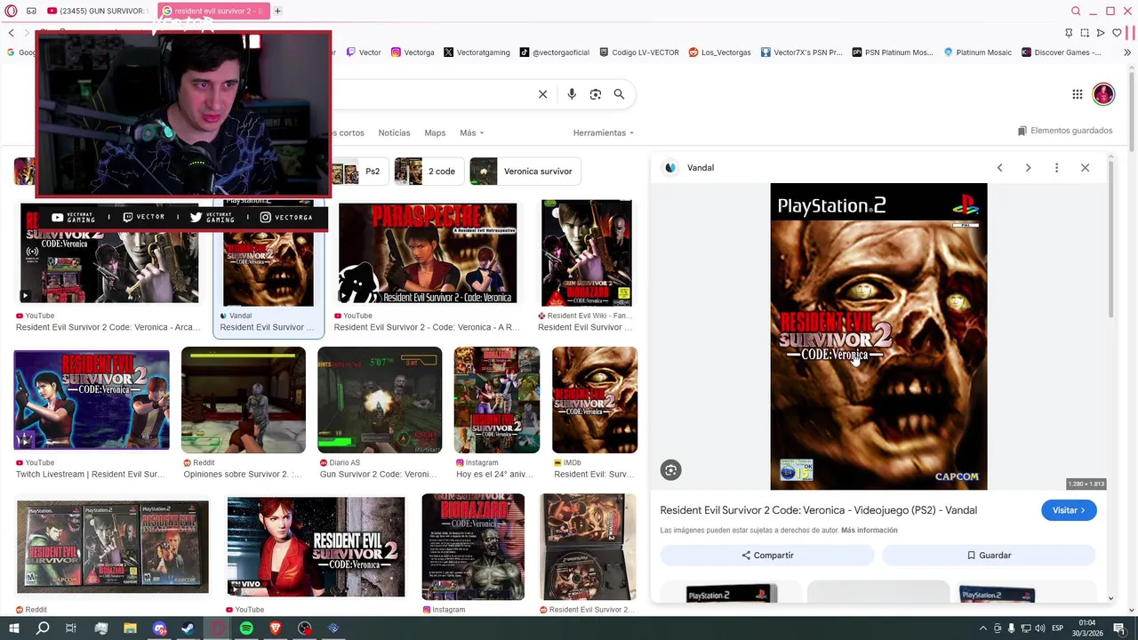1138x640 pixels.
Task: Open three-dot options in image preview
Action: [x=1056, y=168]
